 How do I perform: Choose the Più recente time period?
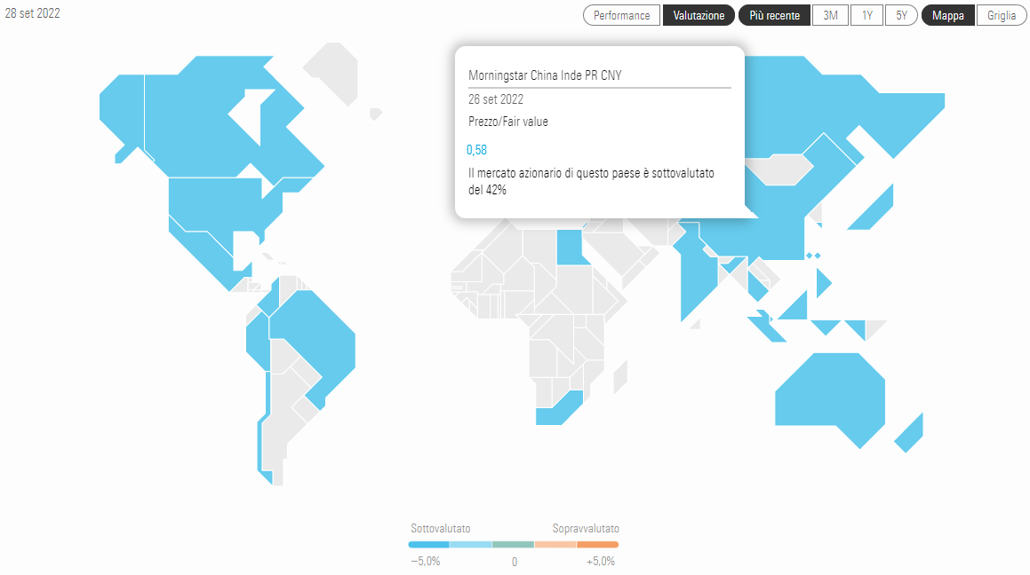tap(774, 15)
